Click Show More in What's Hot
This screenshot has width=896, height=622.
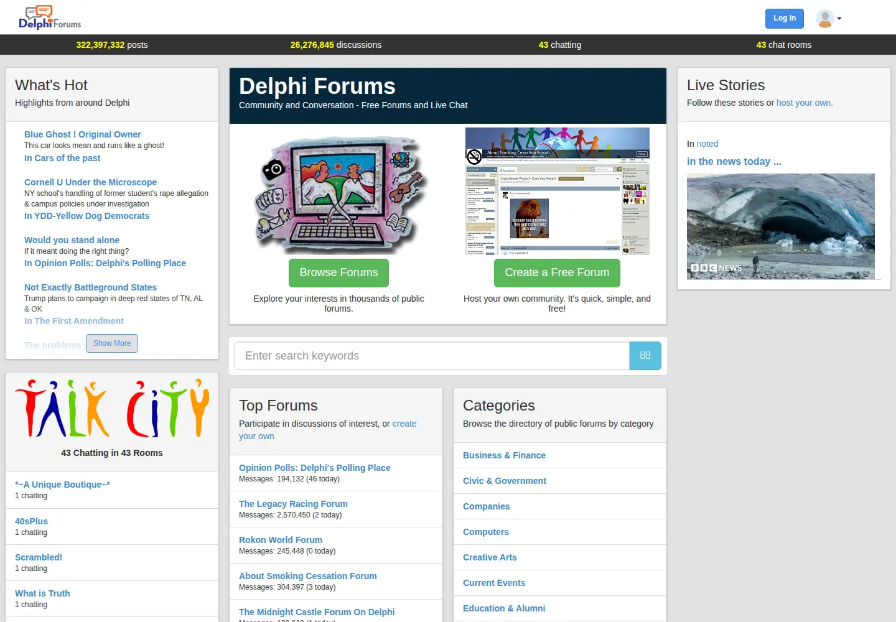pos(112,343)
